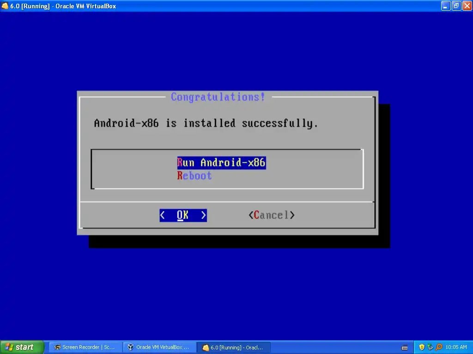Switch to Oracle VM VirtualBox Manager taskbar item

(x=159, y=347)
